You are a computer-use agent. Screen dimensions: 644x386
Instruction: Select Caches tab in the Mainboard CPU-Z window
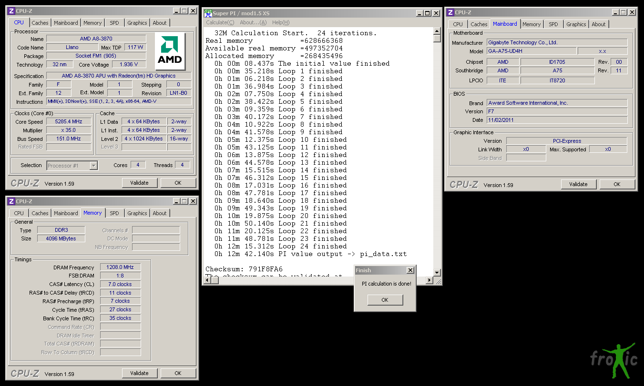coord(479,24)
